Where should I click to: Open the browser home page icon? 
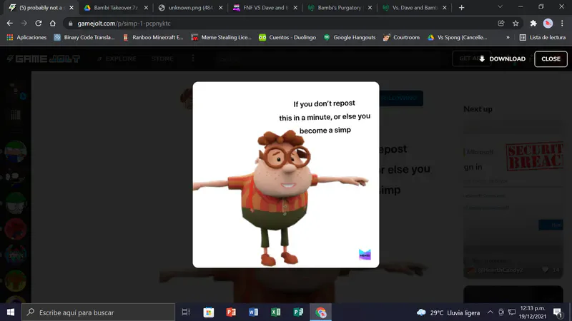(52, 24)
